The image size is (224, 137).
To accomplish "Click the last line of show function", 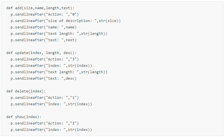I will pyautogui.click(x=51, y=130).
